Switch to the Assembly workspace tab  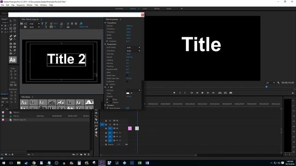[119, 9]
